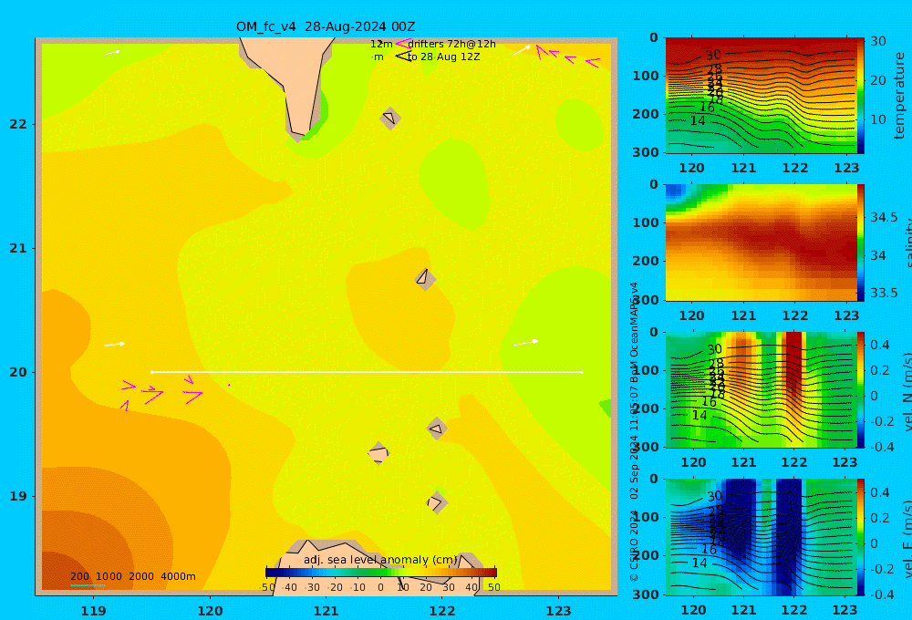The width and height of the screenshot is (912, 620).
Task: Click latitude label 21 on main map axis
Action: [18, 248]
